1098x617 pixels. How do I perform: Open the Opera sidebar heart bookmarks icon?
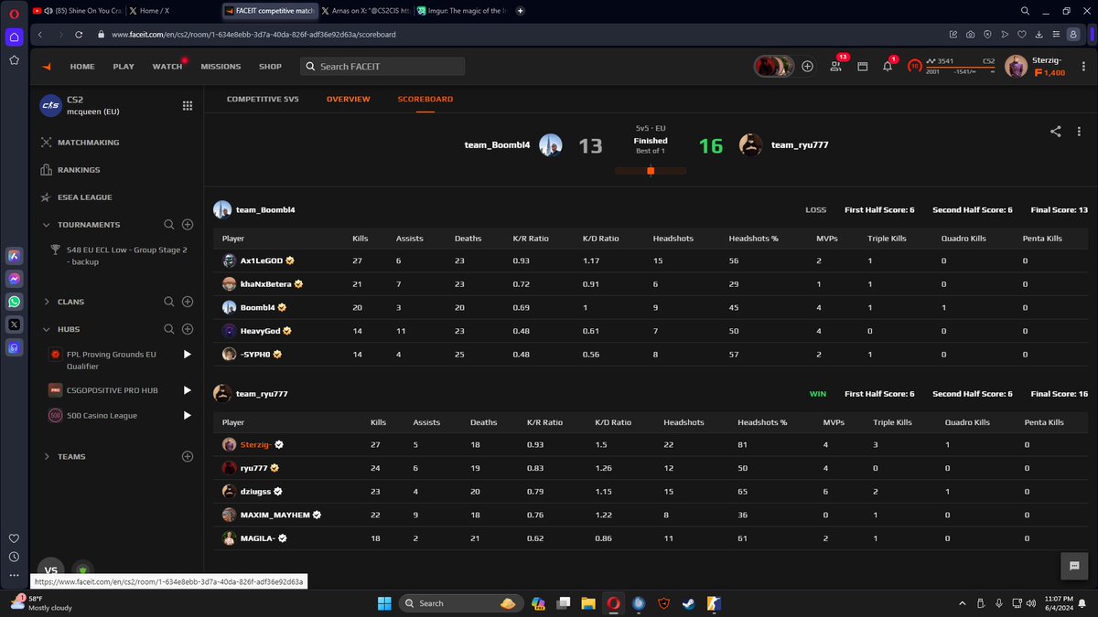click(14, 538)
